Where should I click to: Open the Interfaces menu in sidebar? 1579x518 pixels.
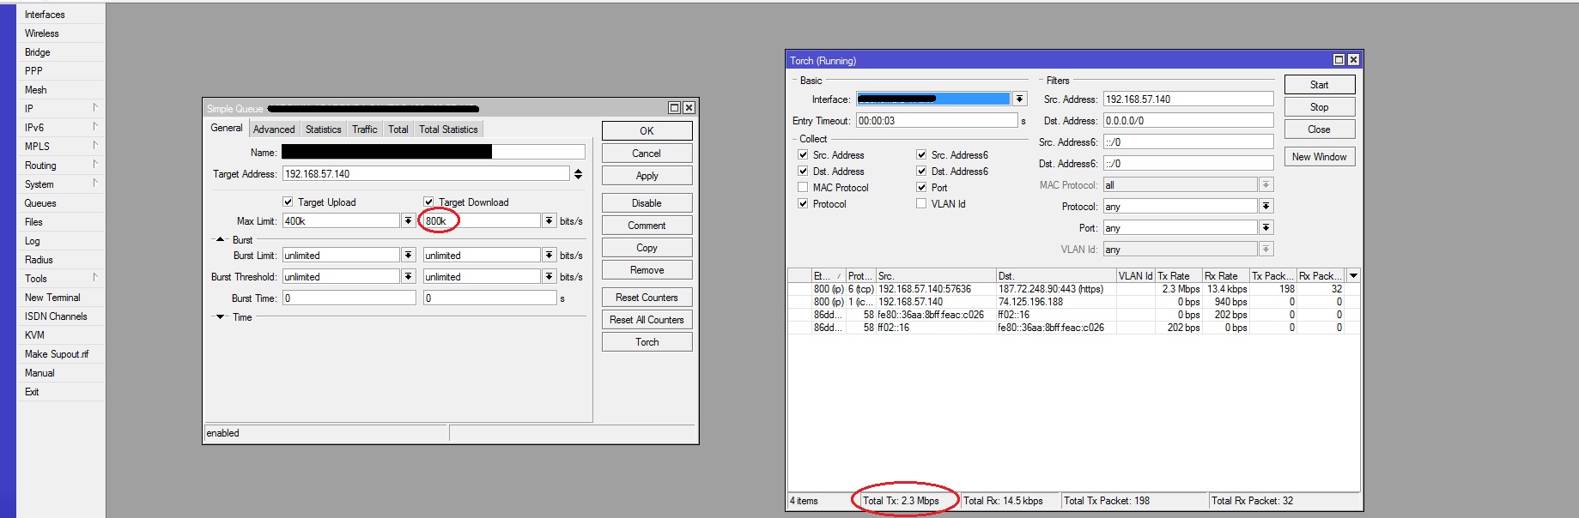(45, 15)
